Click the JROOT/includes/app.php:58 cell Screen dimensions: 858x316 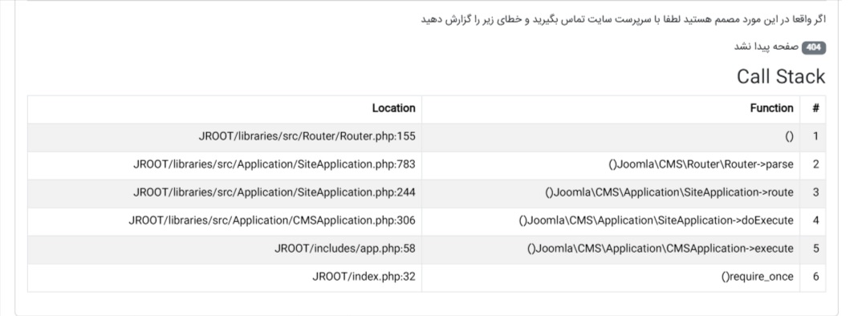tap(345, 249)
